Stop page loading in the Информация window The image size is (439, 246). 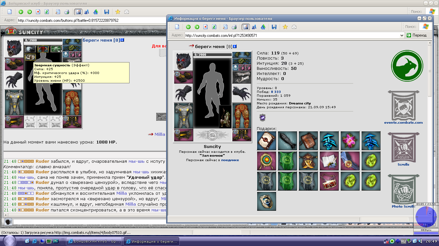(206, 27)
